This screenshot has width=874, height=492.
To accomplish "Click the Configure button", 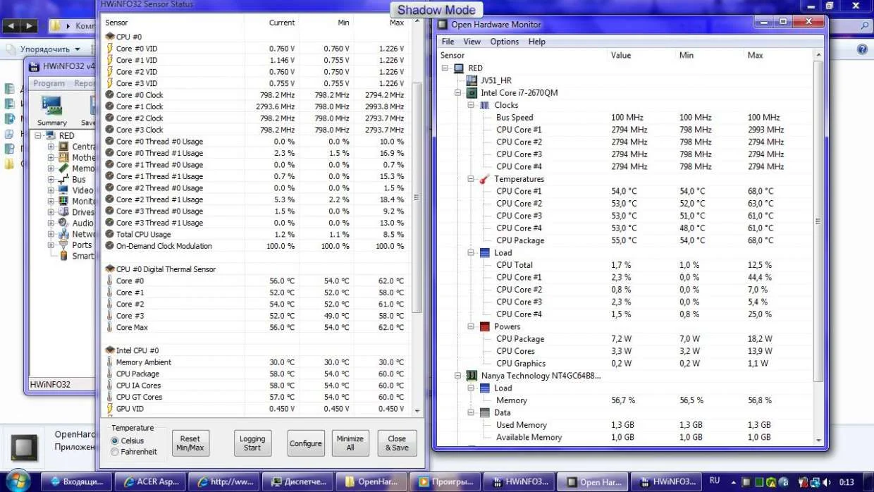I will coord(306,443).
